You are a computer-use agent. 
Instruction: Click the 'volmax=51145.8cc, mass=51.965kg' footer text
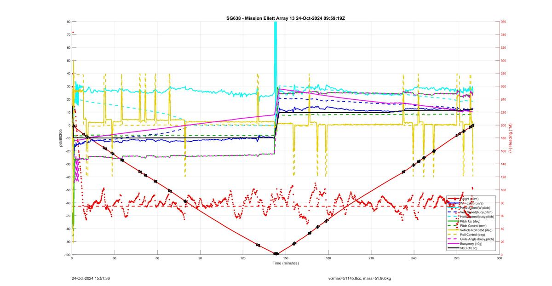(359, 278)
